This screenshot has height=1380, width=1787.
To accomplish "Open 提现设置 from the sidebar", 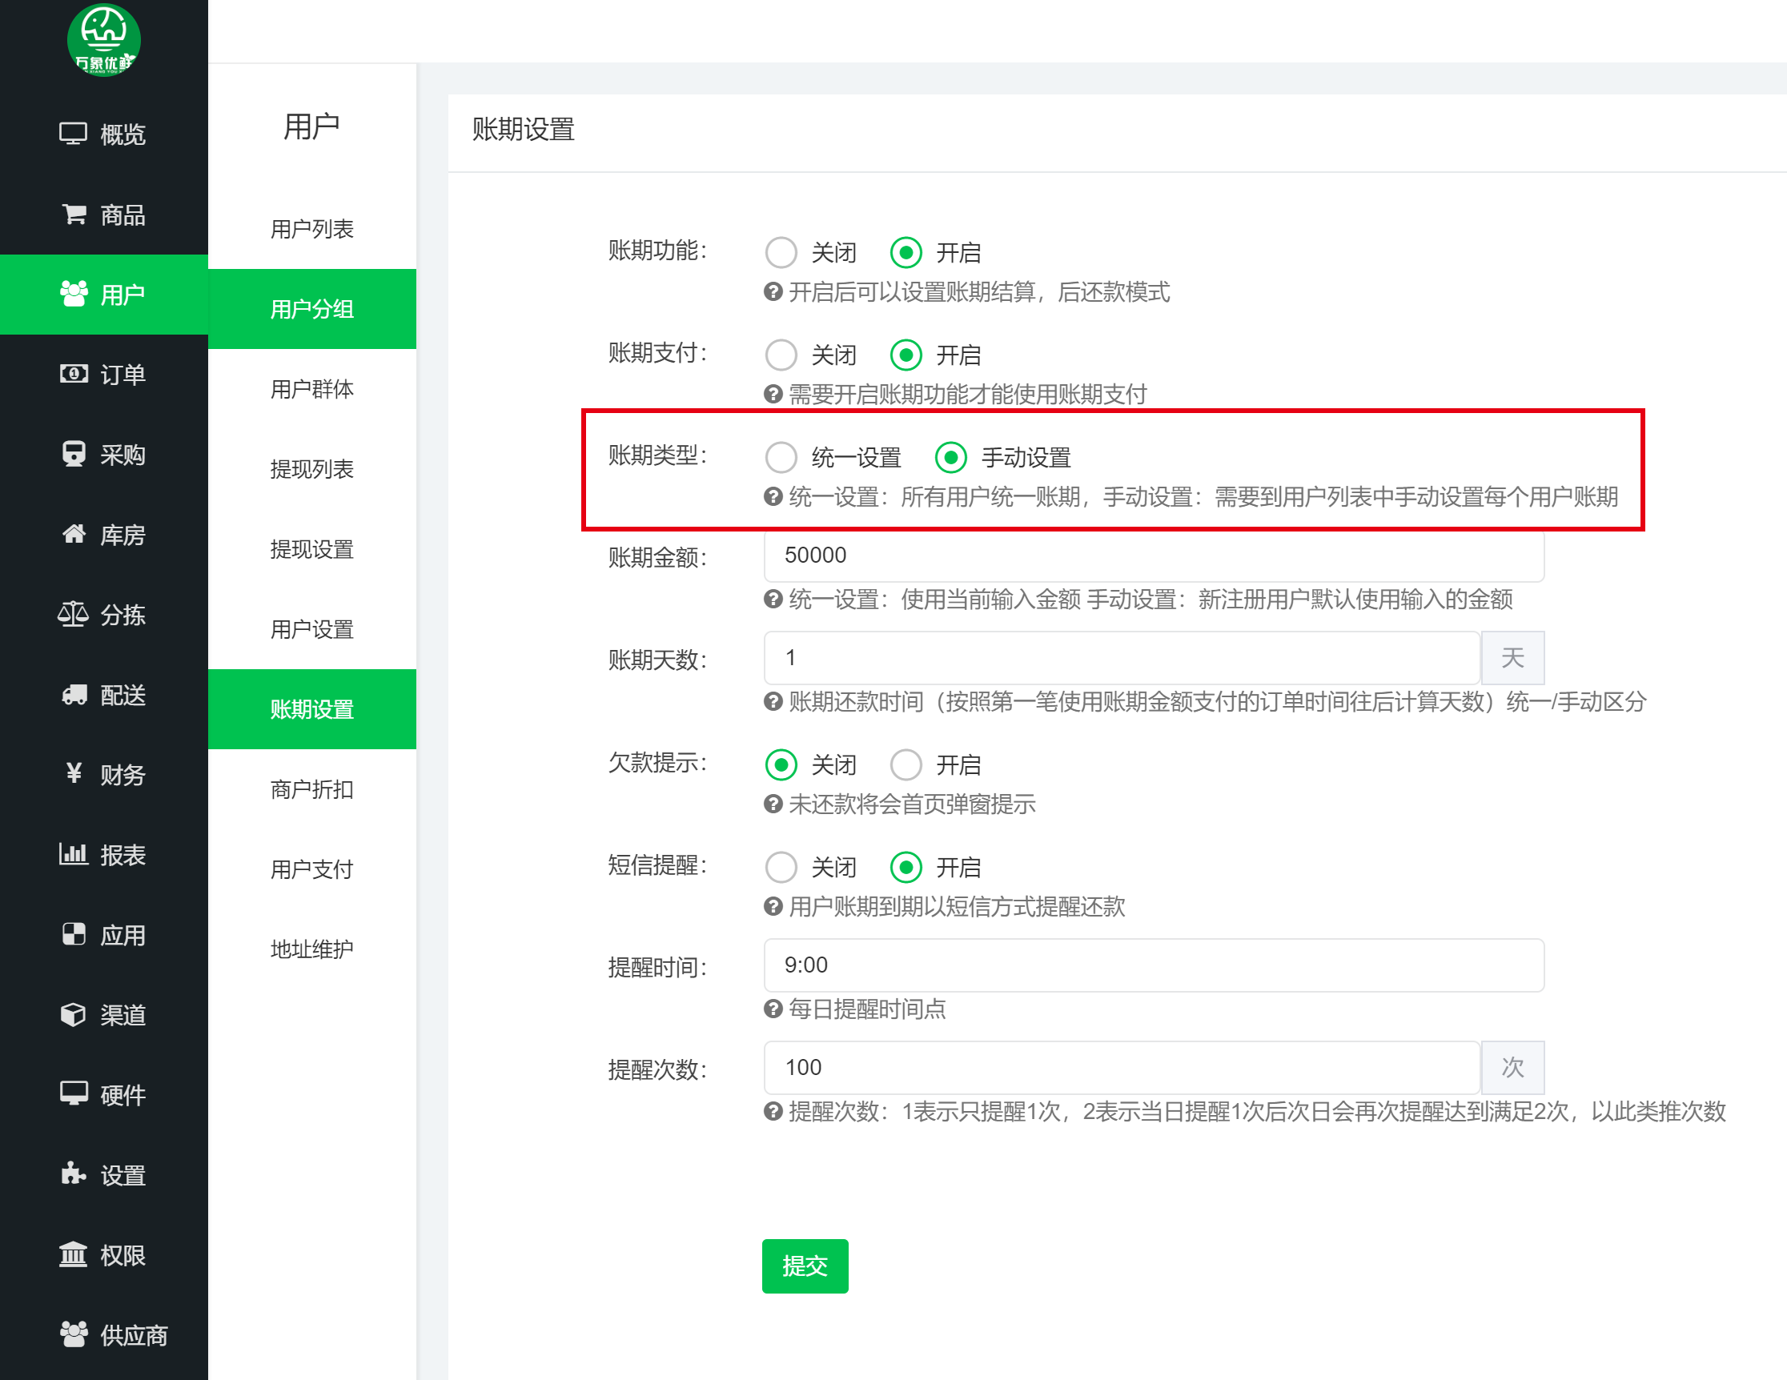I will (x=311, y=550).
